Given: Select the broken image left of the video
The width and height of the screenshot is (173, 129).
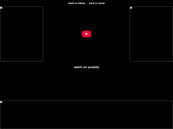Looking at the screenshot, I should point(22,34).
